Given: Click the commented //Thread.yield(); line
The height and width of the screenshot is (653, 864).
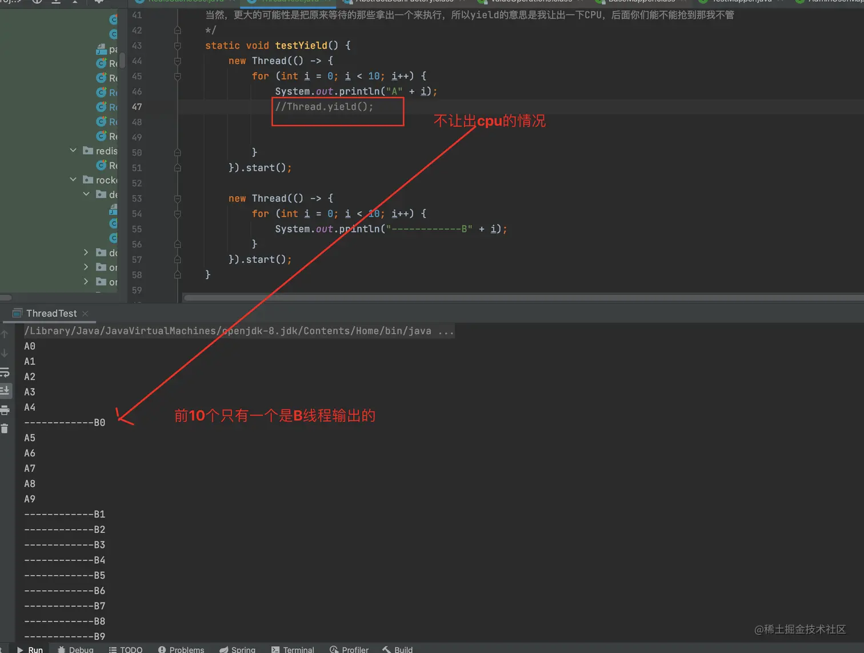Looking at the screenshot, I should pos(324,107).
